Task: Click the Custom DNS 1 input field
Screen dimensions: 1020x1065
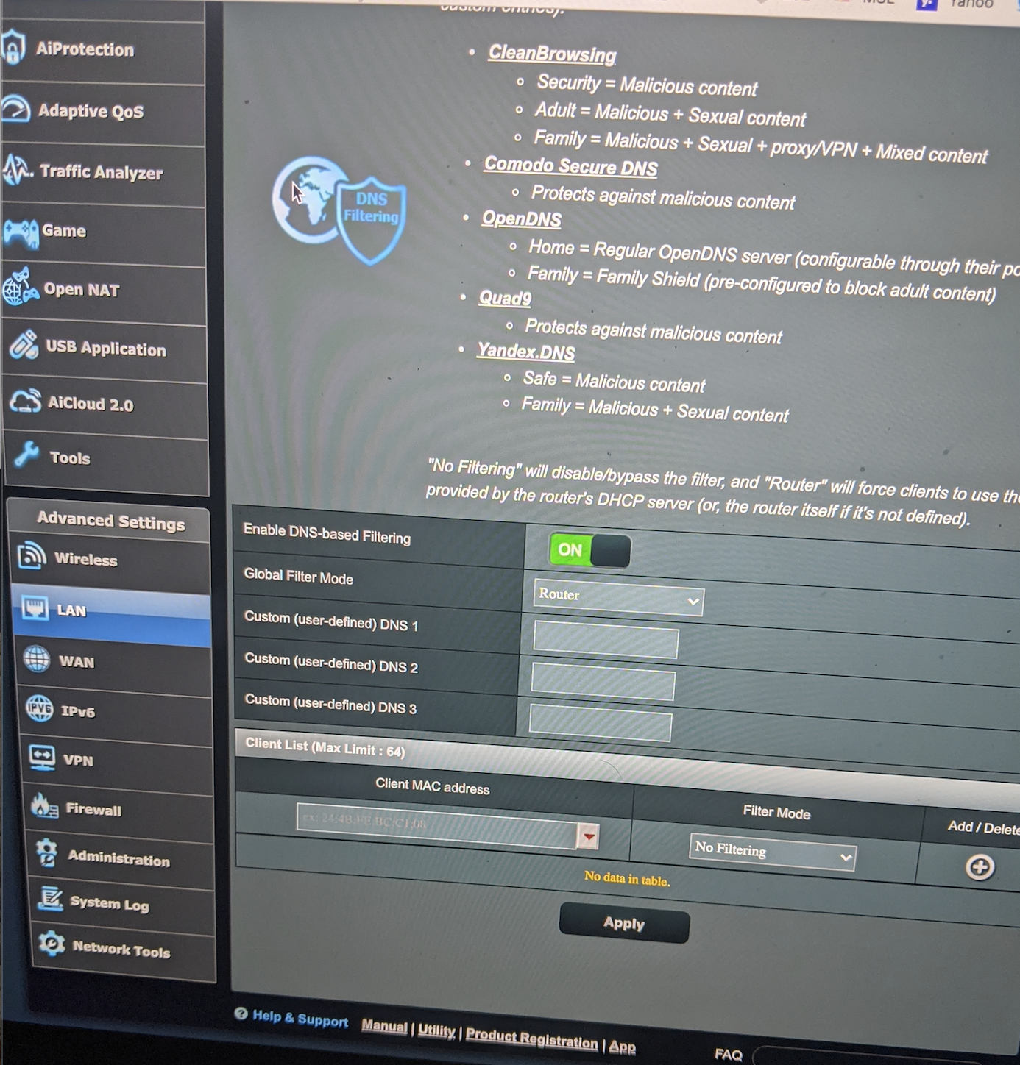Action: (x=606, y=639)
